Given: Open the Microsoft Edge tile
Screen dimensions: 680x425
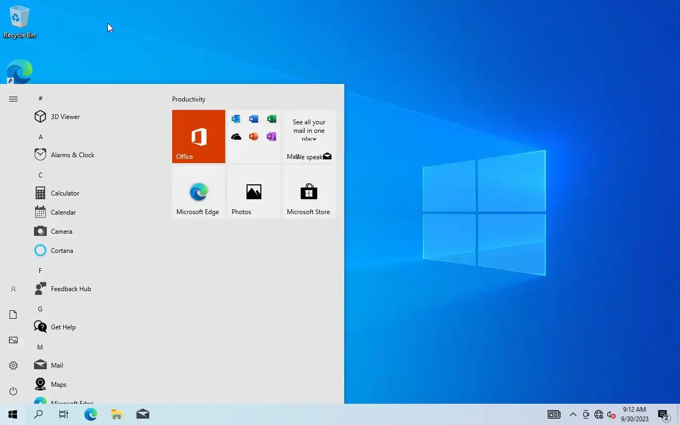Looking at the screenshot, I should tap(199, 192).
